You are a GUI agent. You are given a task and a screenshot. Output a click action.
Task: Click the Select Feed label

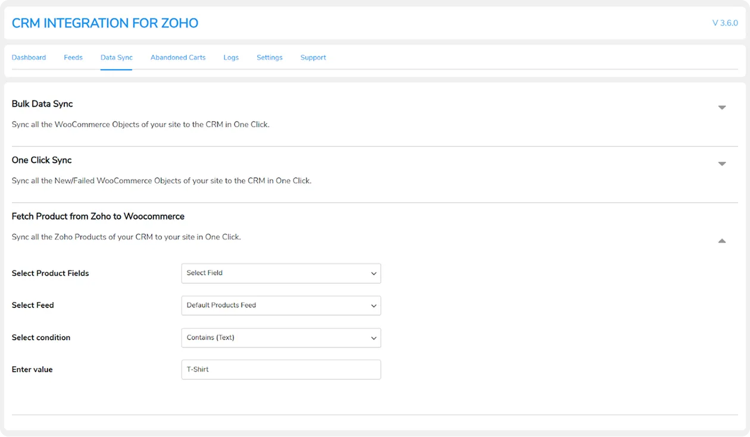(x=33, y=306)
